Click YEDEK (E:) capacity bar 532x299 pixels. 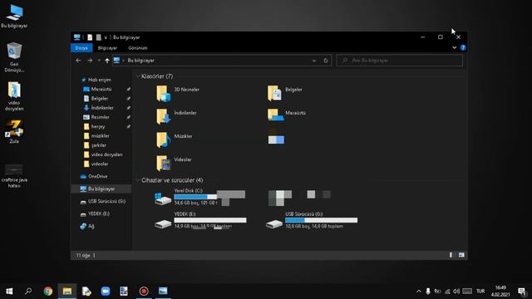coord(210,220)
